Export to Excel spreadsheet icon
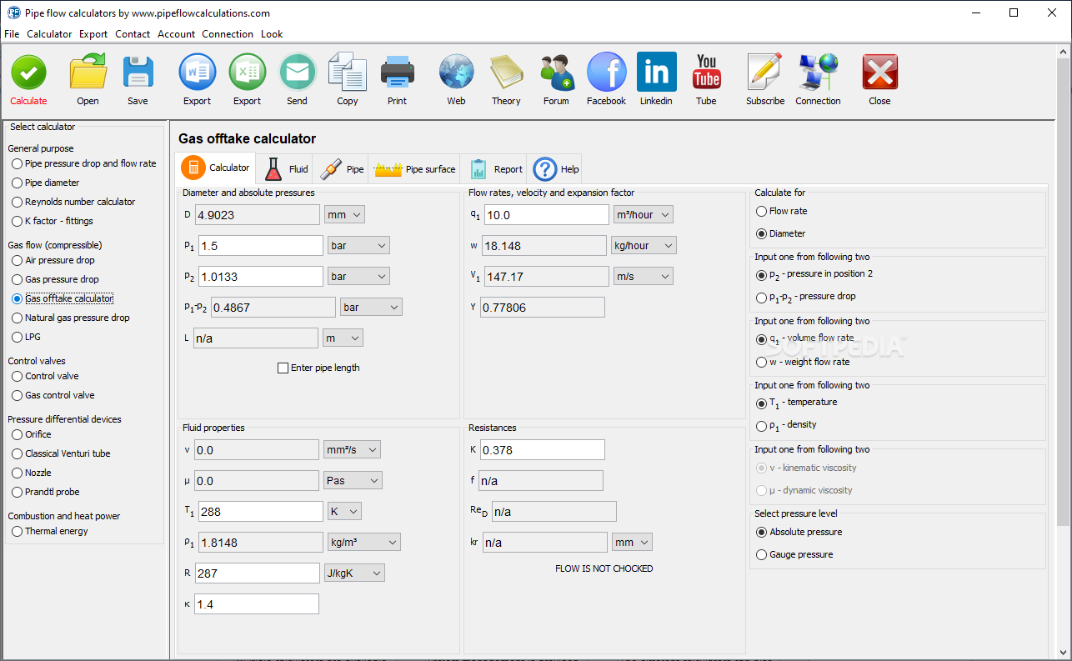The height and width of the screenshot is (661, 1072). (x=248, y=73)
